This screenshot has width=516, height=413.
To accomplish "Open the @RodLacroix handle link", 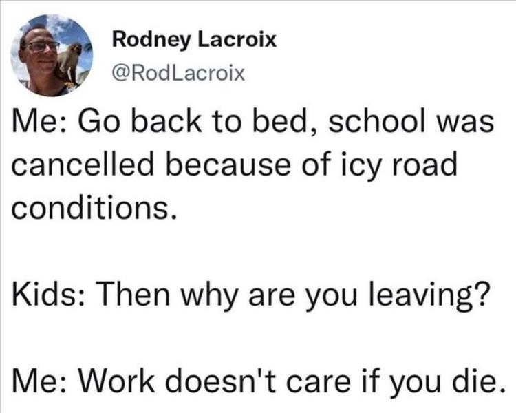I will tap(178, 71).
